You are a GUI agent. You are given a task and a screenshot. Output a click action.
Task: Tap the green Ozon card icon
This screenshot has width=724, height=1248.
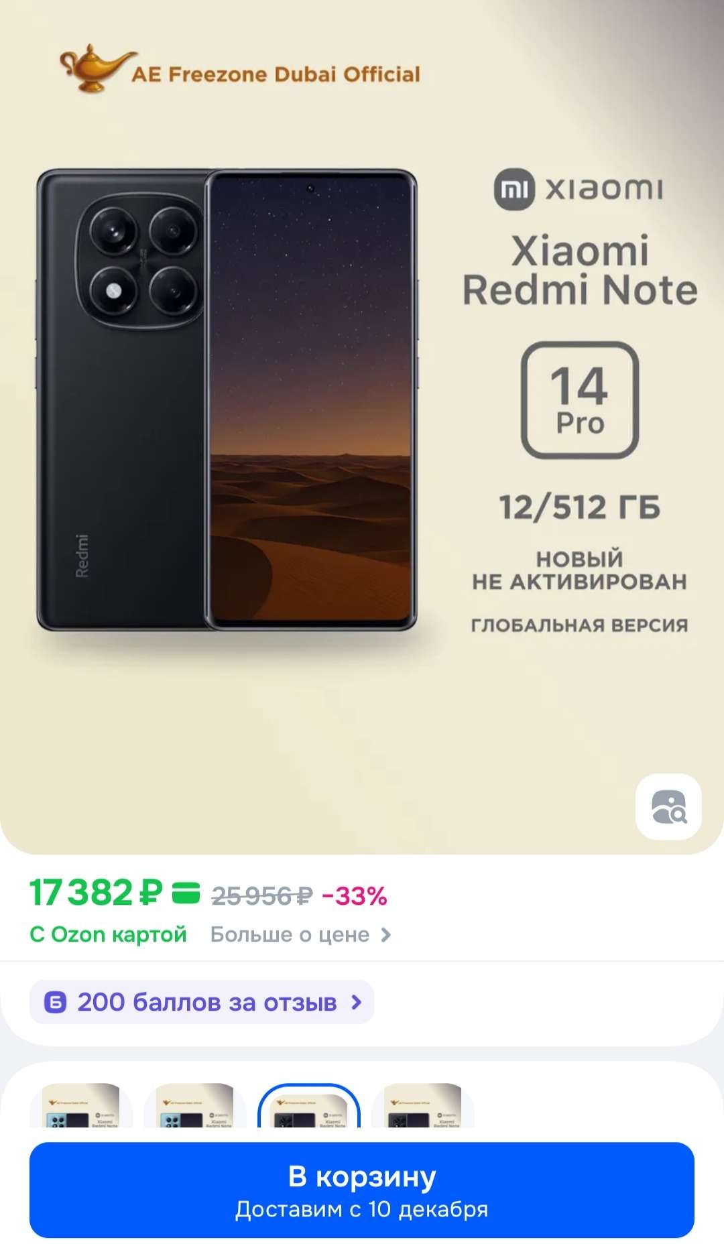[x=186, y=893]
